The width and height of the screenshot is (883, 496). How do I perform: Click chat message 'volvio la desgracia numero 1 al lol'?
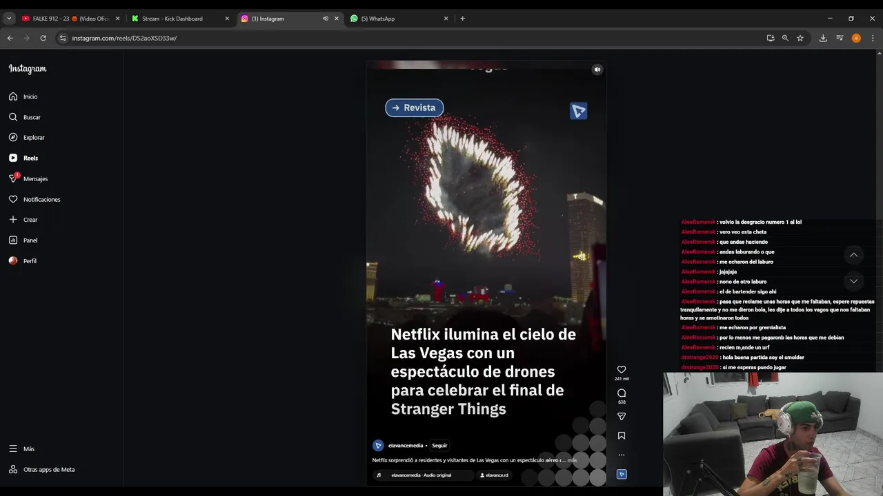click(x=760, y=223)
